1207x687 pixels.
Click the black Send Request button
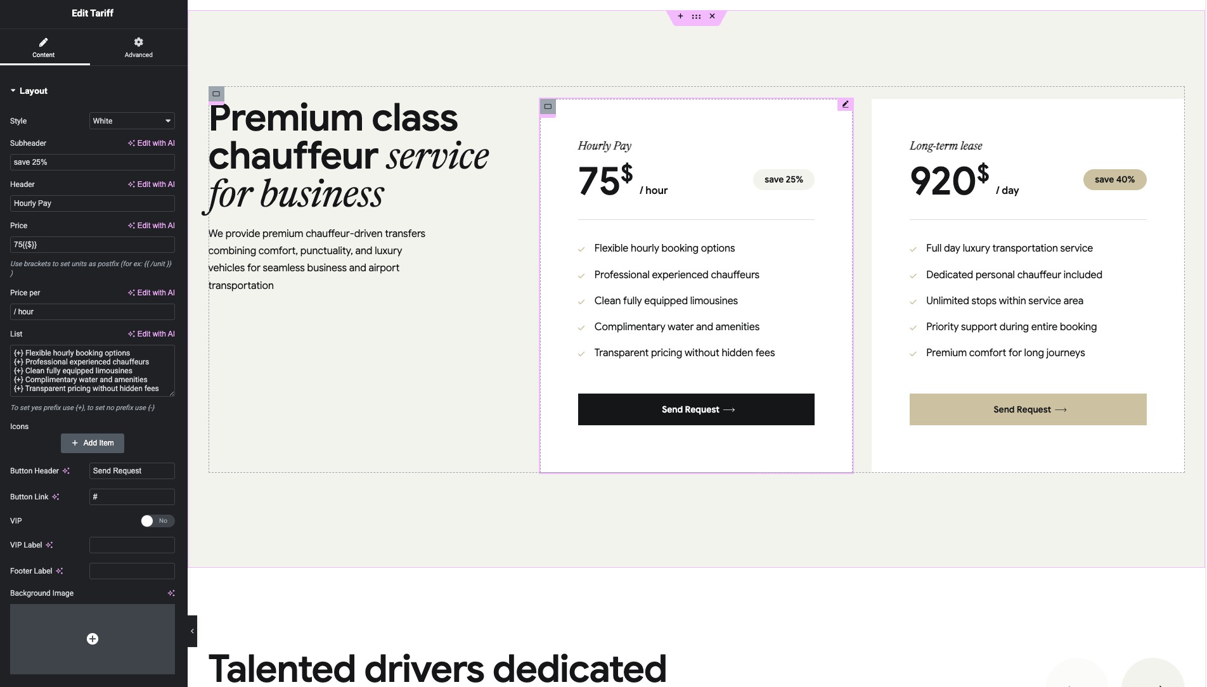point(696,409)
